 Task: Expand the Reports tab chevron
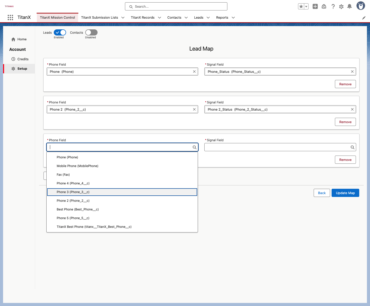(x=233, y=18)
